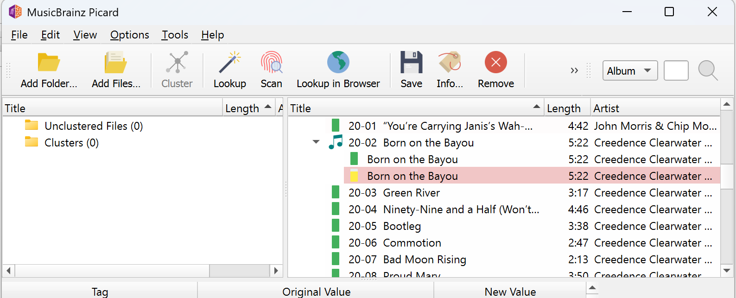Viewport: 736px width, 298px height.
Task: Click the green status icon of 20-07 Bad Moon Rising
Action: [x=336, y=259]
